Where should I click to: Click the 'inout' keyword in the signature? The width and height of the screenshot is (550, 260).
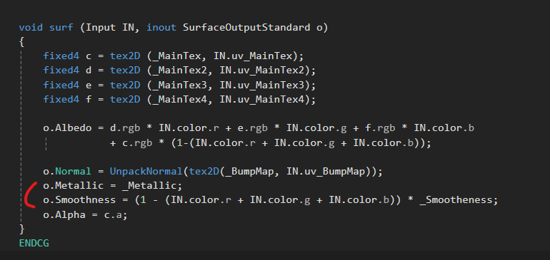point(161,27)
